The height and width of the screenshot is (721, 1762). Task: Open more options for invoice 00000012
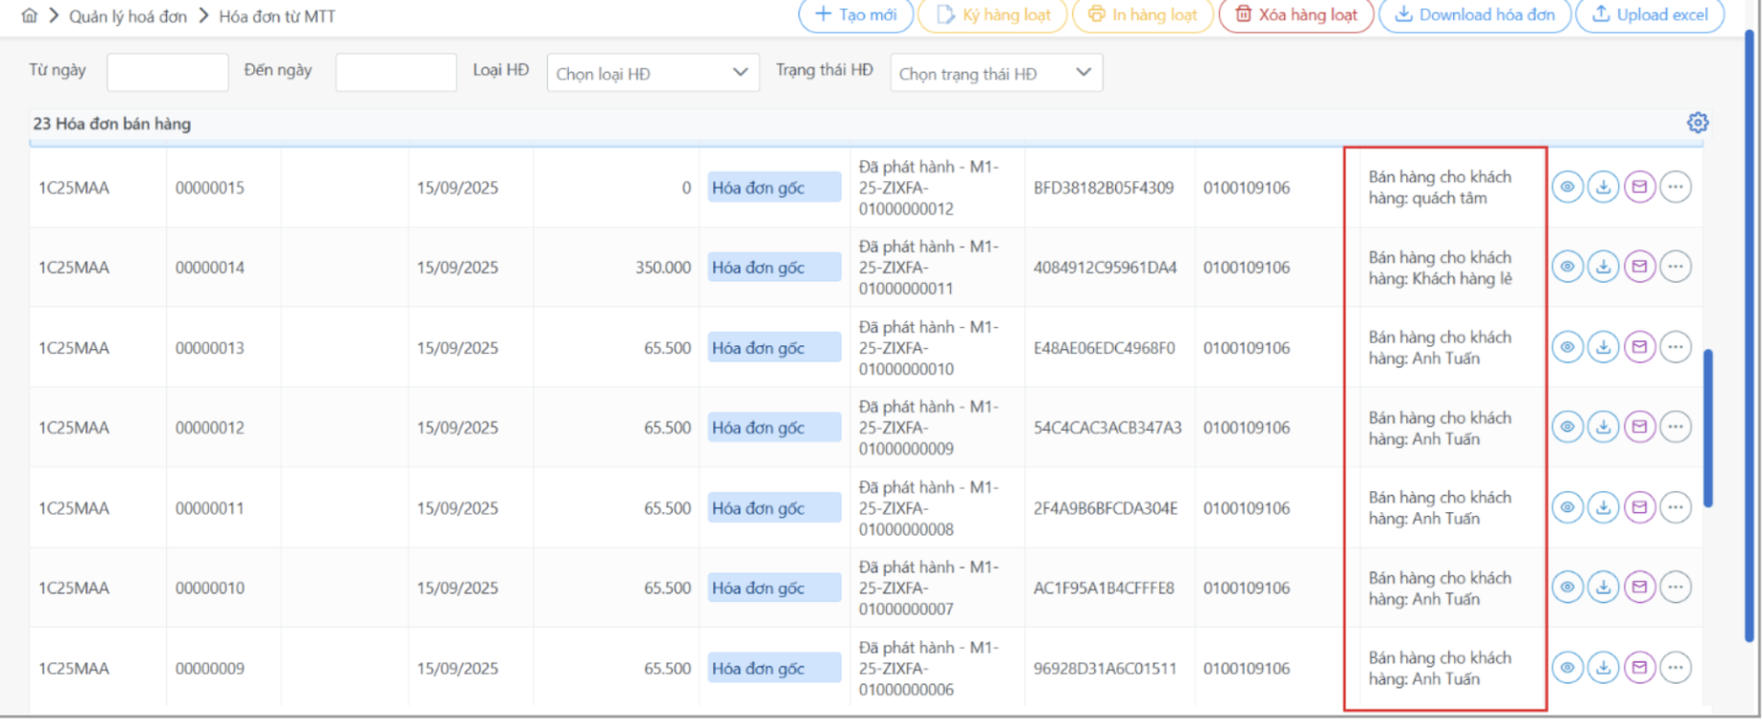(x=1676, y=427)
